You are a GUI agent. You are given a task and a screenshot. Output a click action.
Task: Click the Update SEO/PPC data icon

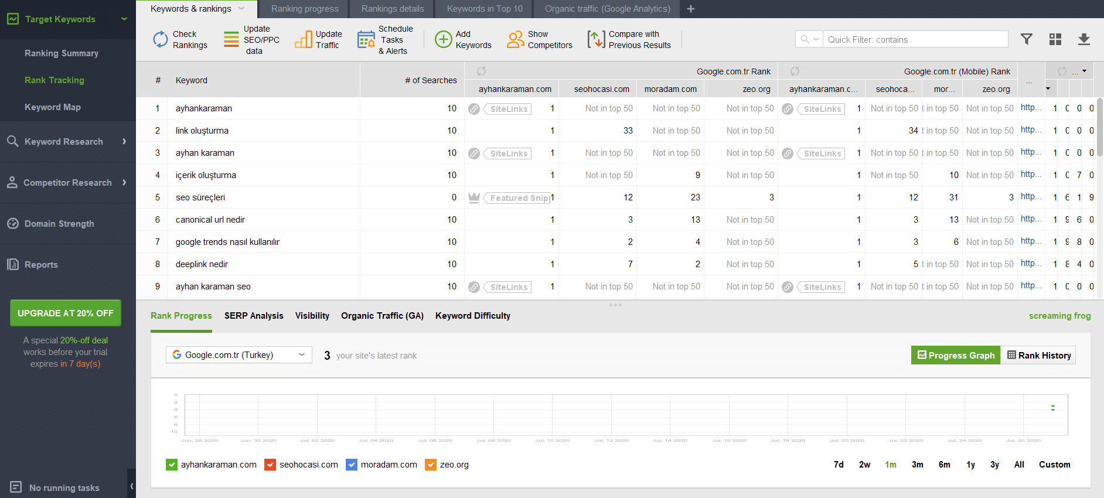[x=231, y=39]
